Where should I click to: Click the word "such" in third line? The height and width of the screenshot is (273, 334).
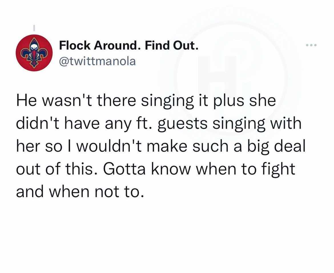210,146
